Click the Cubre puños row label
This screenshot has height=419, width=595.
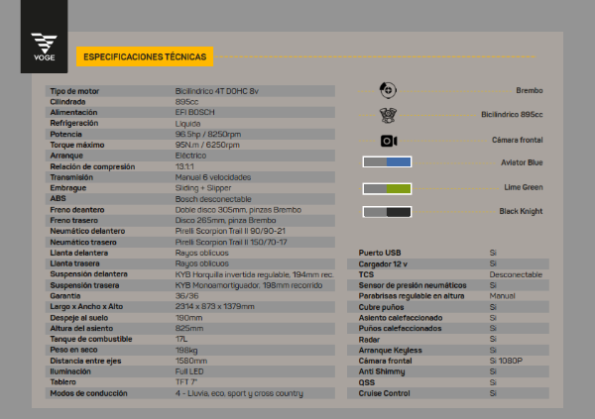[x=381, y=307]
